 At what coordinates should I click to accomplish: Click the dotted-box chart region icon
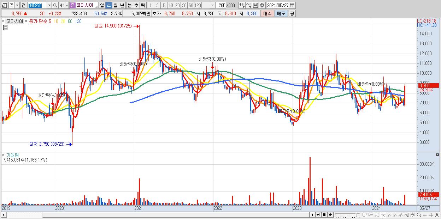377,215
